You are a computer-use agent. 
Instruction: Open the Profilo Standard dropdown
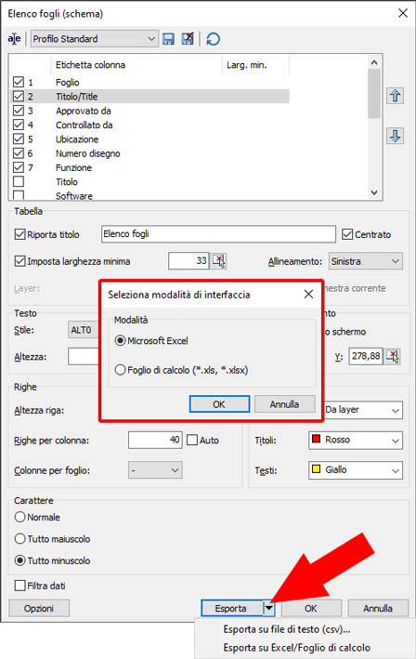[x=95, y=39]
